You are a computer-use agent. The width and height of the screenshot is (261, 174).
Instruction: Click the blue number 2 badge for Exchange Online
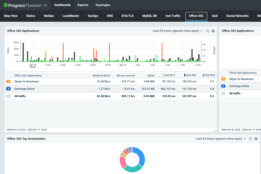coord(8,89)
